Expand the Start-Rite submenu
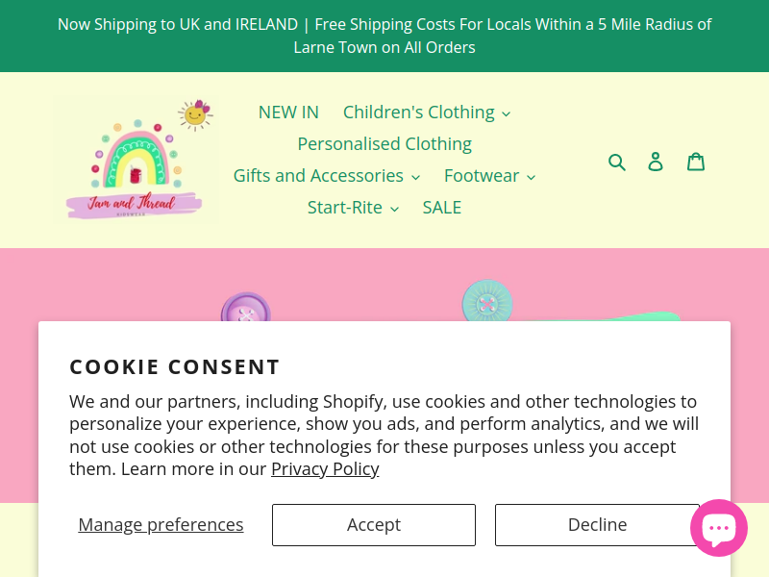769x577 pixels. click(x=353, y=208)
